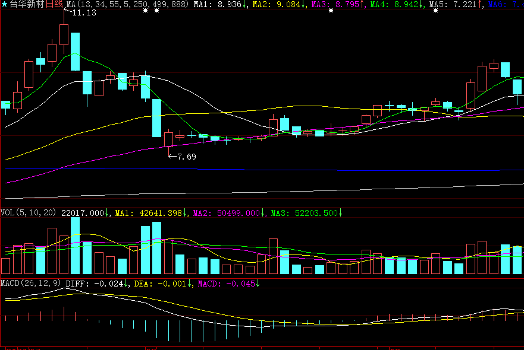Open MA(13,34,55,5,250,499,888) indicator parameters
The width and height of the screenshot is (524, 350).
(127, 4)
